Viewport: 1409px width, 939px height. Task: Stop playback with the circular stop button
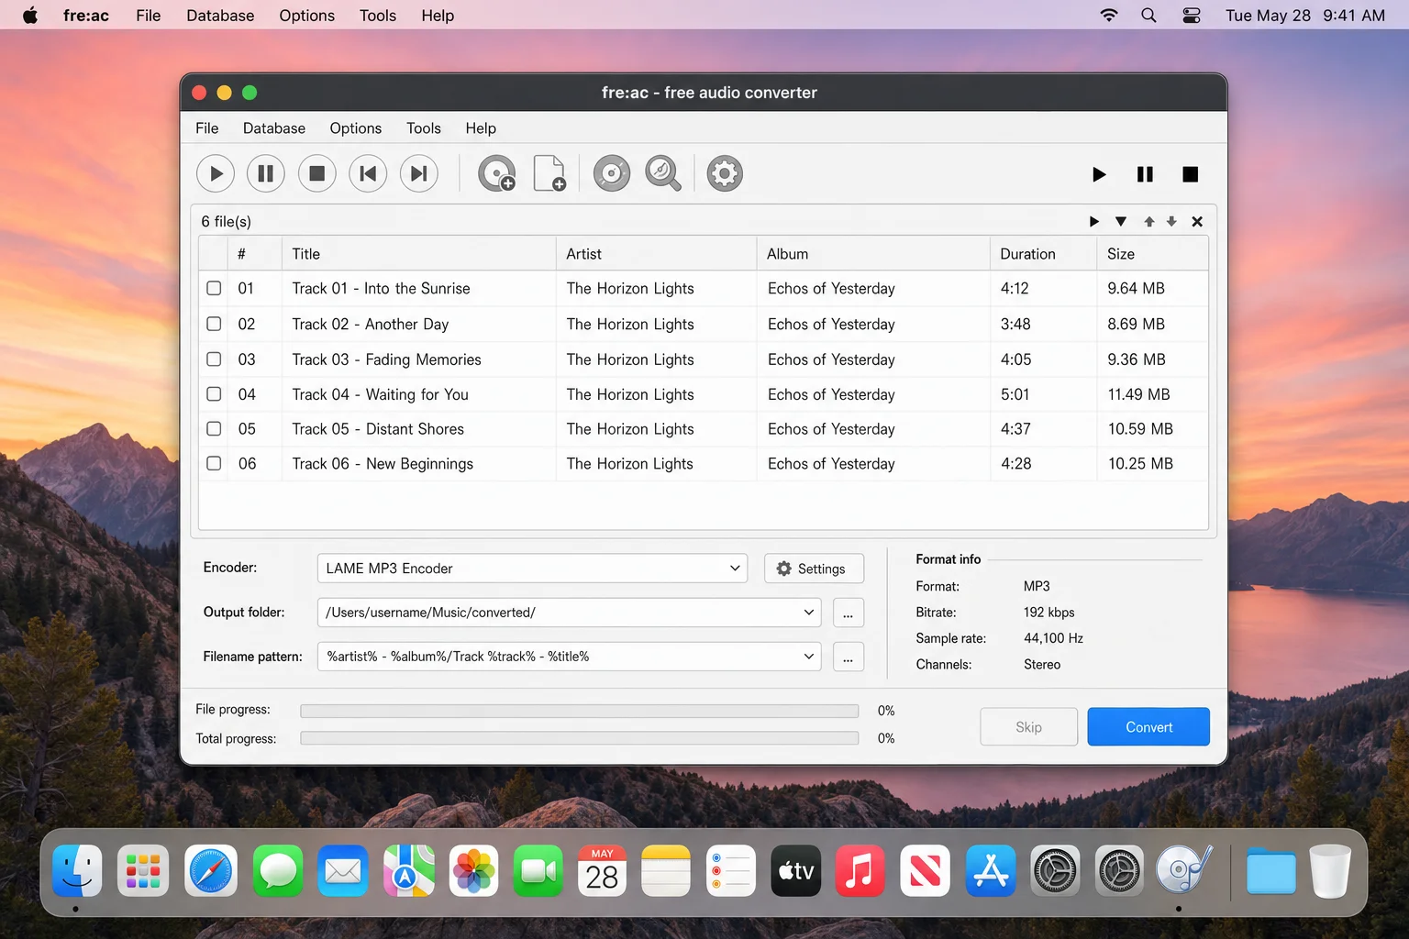point(317,173)
